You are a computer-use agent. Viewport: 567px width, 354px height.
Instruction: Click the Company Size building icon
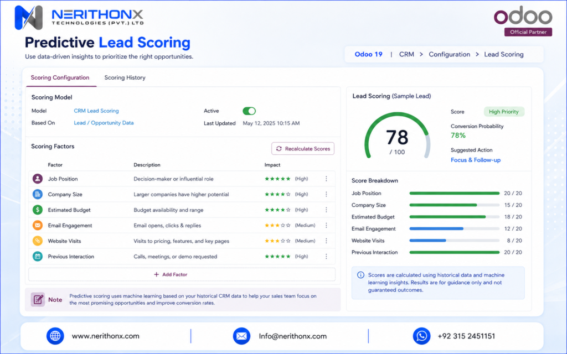point(38,194)
